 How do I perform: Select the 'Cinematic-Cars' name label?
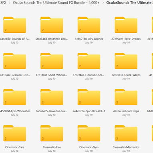15,147
